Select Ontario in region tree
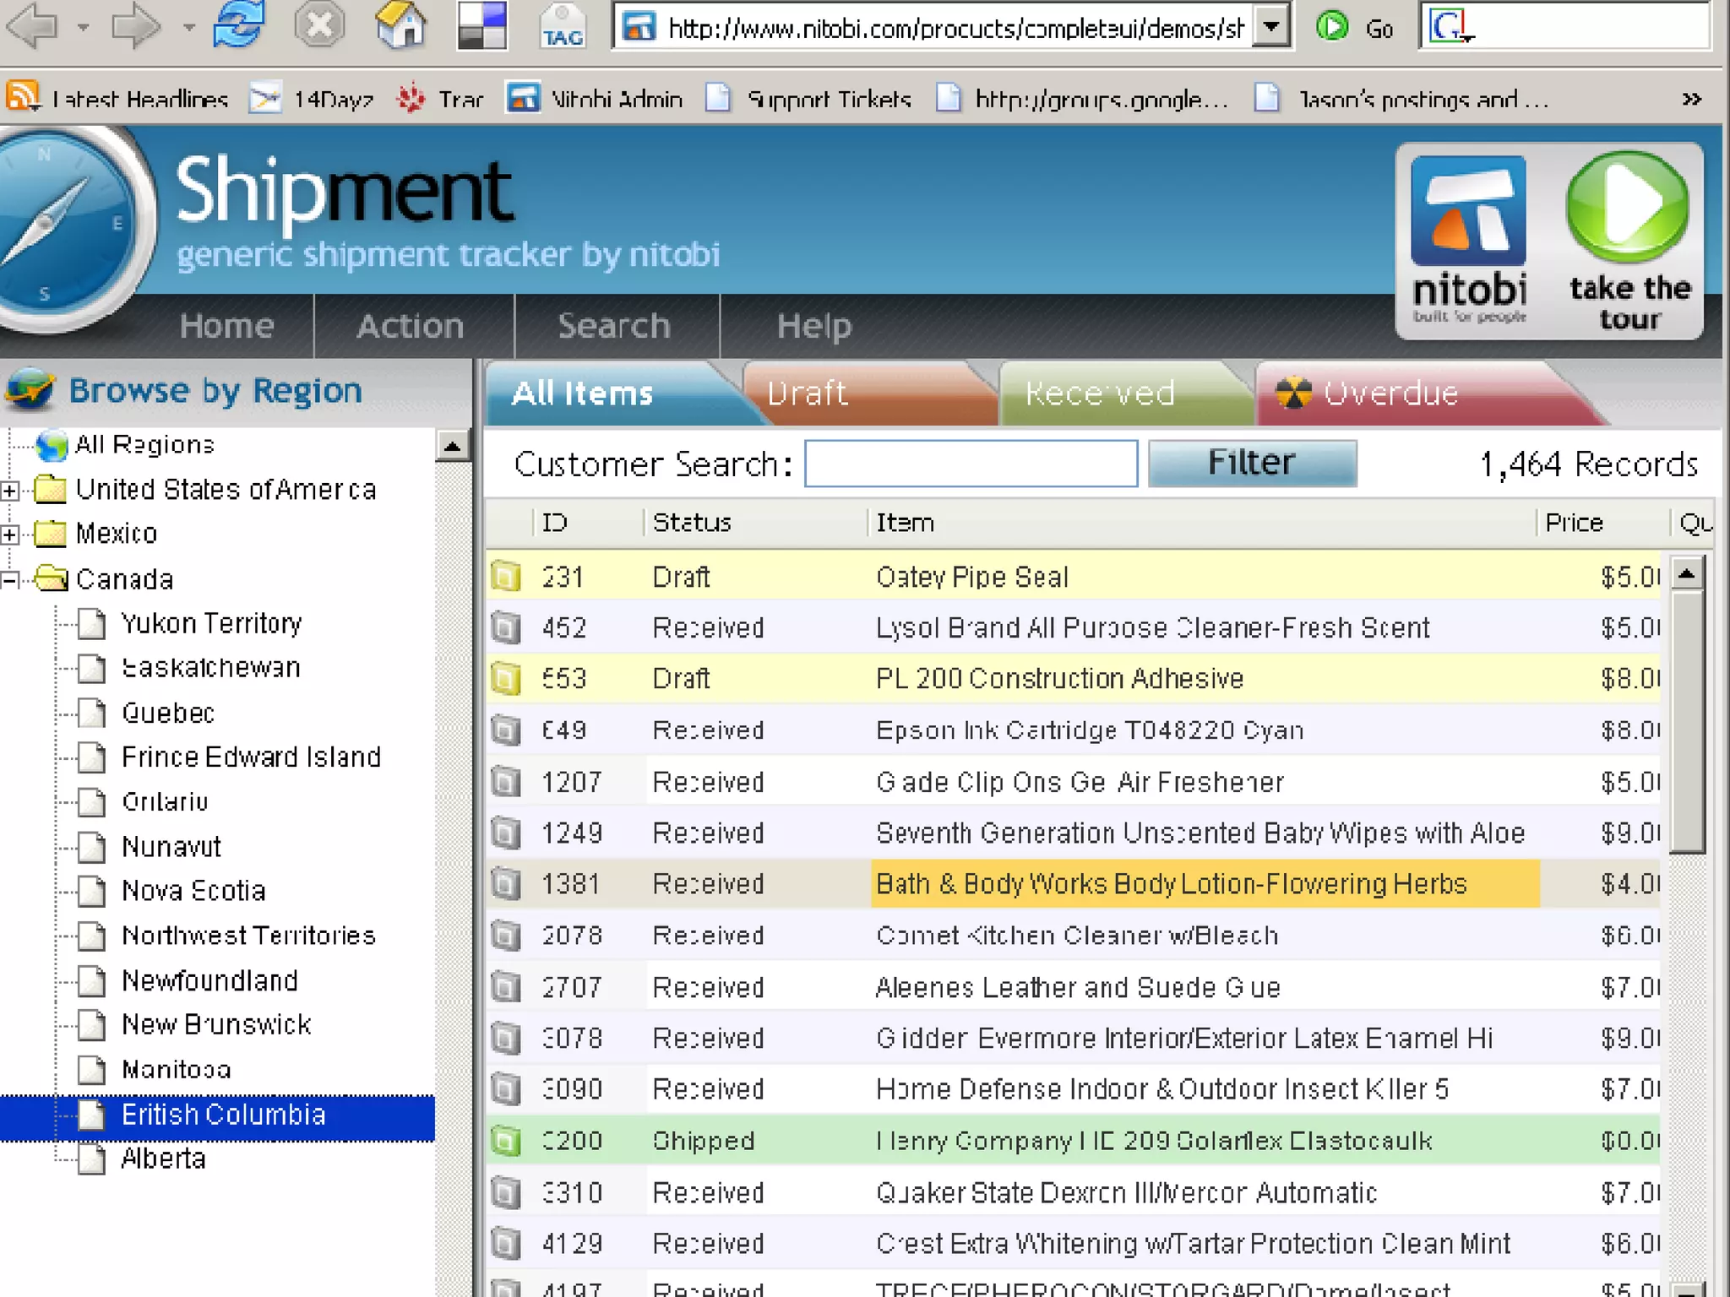The image size is (1730, 1297). (165, 801)
